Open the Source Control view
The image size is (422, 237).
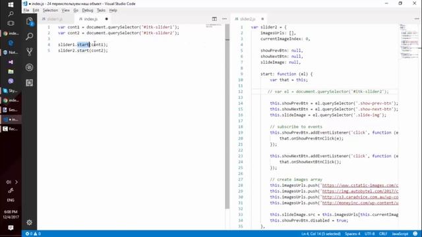pyautogui.click(x=29, y=51)
